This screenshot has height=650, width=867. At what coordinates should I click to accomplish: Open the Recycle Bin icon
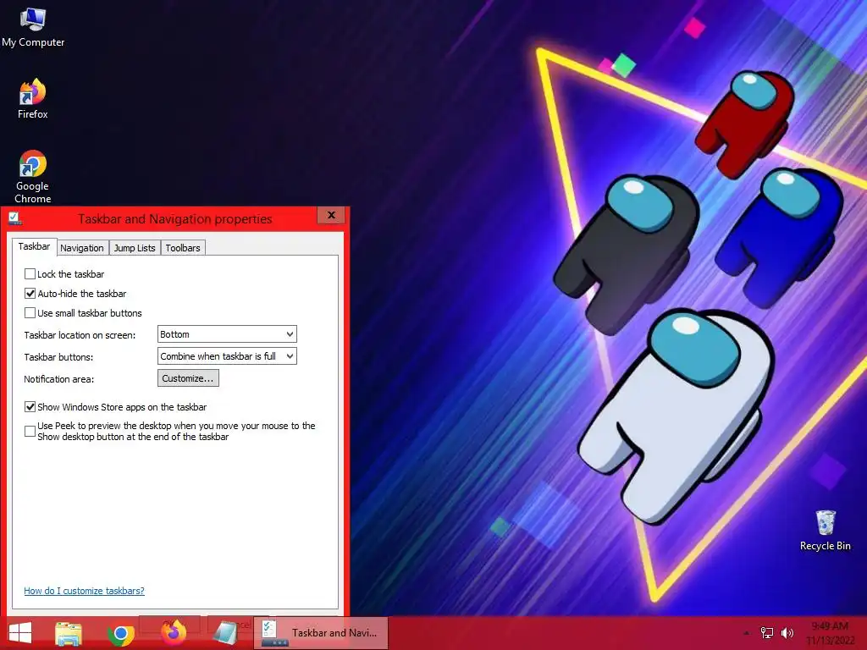click(x=825, y=531)
